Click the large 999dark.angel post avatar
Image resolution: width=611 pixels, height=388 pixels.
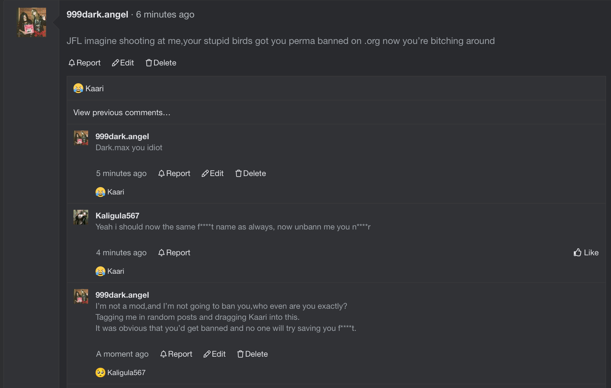coord(31,22)
